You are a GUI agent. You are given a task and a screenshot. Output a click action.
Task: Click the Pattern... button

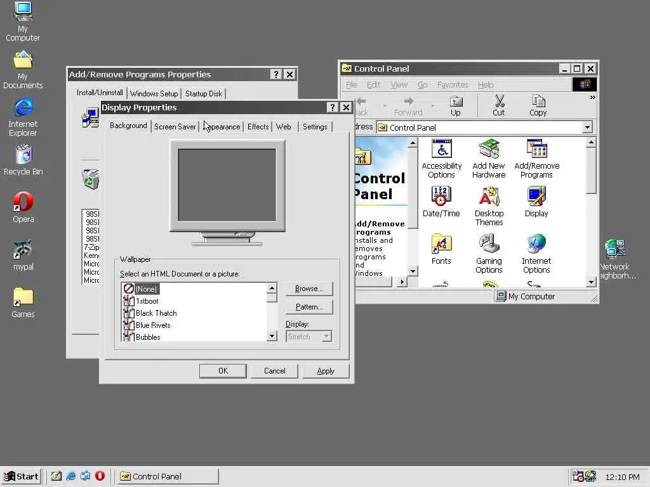click(309, 307)
